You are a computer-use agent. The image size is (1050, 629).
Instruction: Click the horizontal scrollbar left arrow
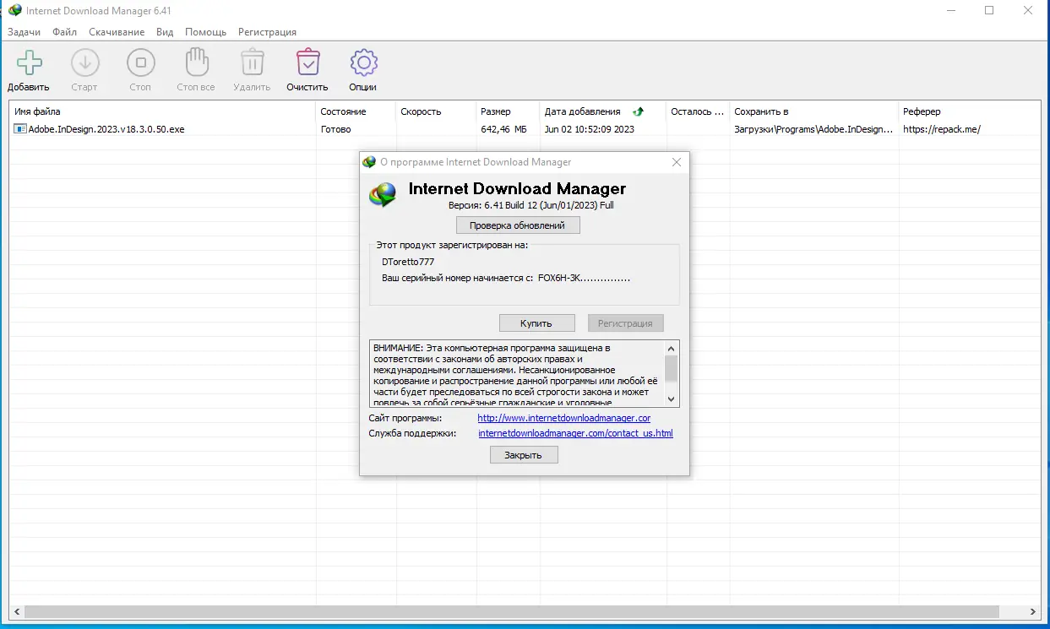point(15,611)
